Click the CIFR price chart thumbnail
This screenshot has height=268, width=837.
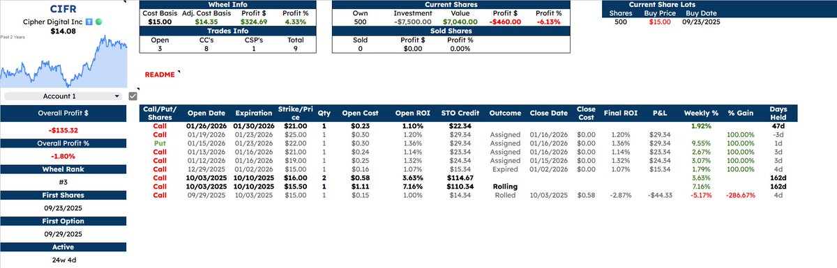pos(63,61)
